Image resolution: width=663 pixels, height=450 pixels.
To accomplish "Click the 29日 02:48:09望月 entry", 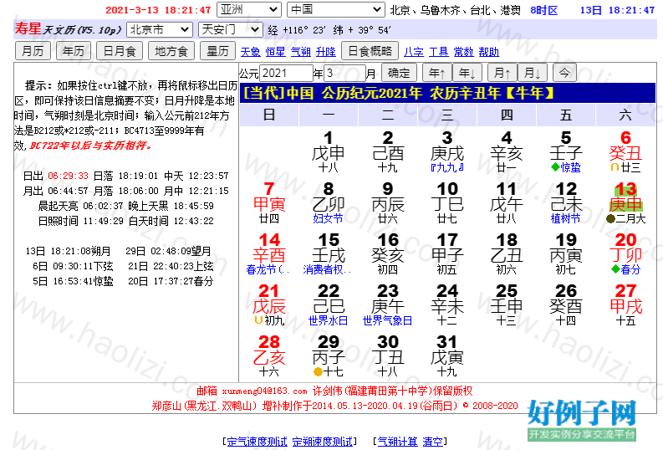I will pyautogui.click(x=168, y=251).
